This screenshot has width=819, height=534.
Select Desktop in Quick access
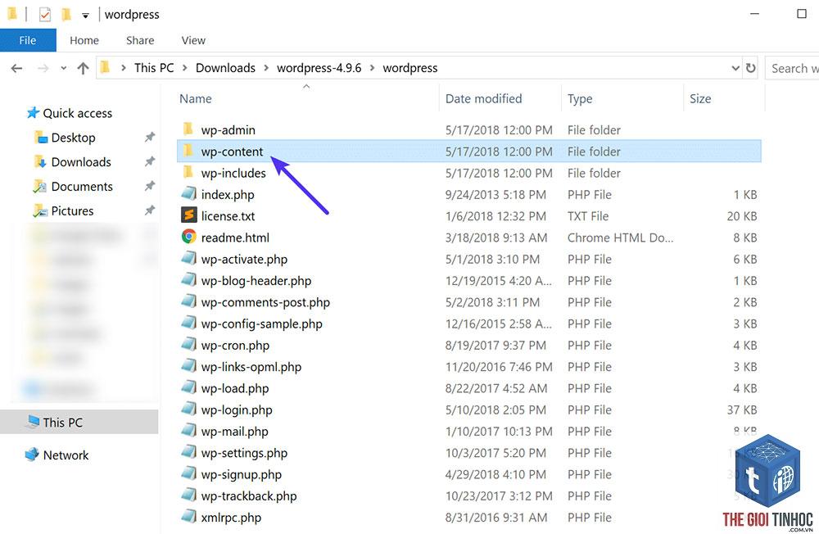(73, 138)
